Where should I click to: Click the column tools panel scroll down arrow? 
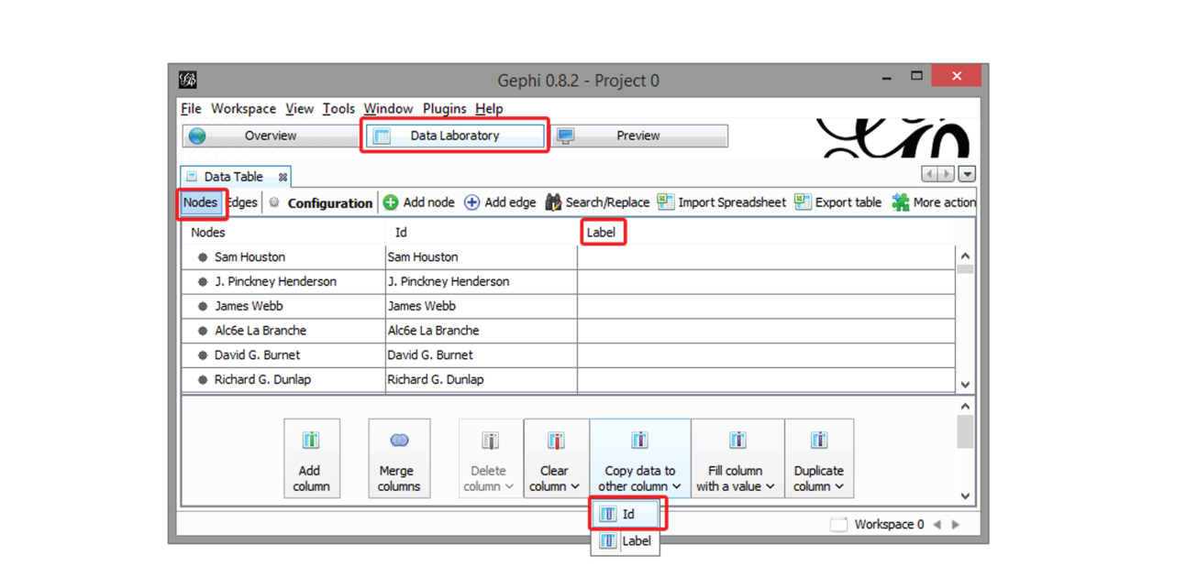(x=965, y=496)
